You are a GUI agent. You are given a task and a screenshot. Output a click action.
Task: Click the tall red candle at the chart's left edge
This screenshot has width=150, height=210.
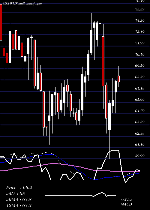click(x=1, y=22)
